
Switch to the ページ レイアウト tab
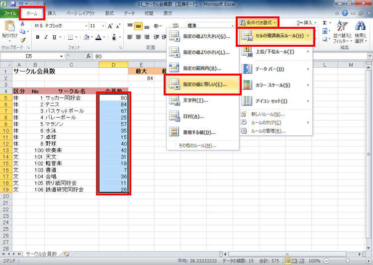pos(81,13)
